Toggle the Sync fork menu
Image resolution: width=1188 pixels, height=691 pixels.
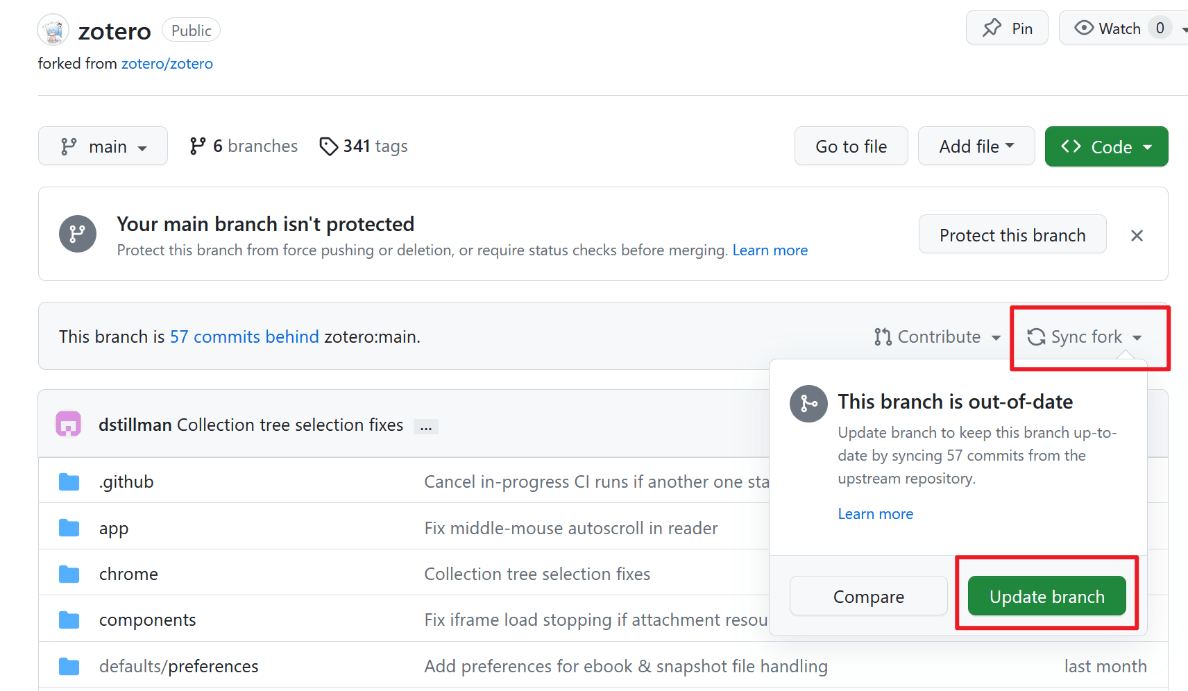(x=1085, y=337)
